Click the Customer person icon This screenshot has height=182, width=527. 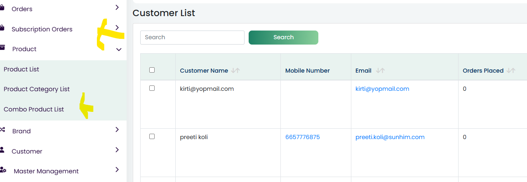pos(2,150)
